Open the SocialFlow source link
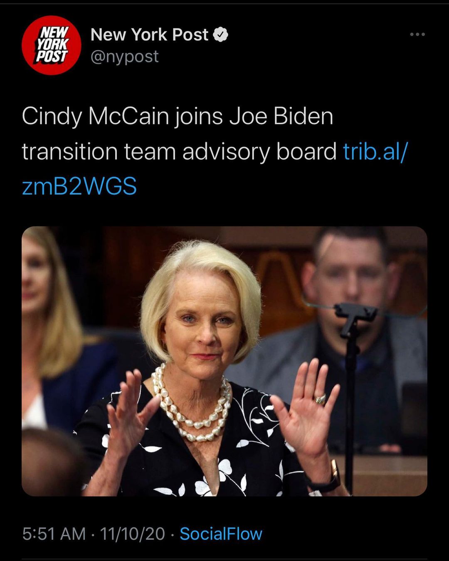 coord(221,534)
